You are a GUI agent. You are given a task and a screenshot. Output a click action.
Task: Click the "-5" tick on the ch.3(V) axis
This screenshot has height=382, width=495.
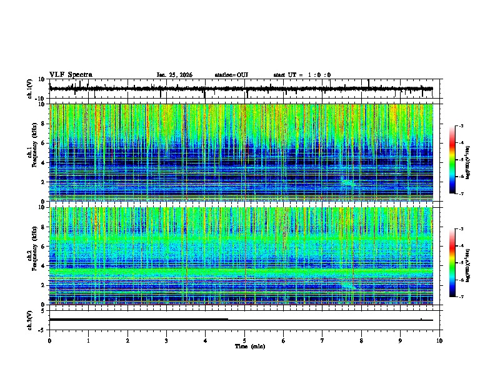click(42, 330)
